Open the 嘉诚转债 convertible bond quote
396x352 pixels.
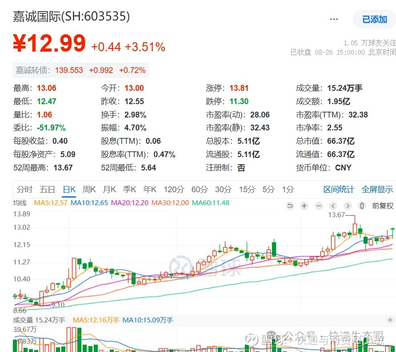pyautogui.click(x=81, y=70)
